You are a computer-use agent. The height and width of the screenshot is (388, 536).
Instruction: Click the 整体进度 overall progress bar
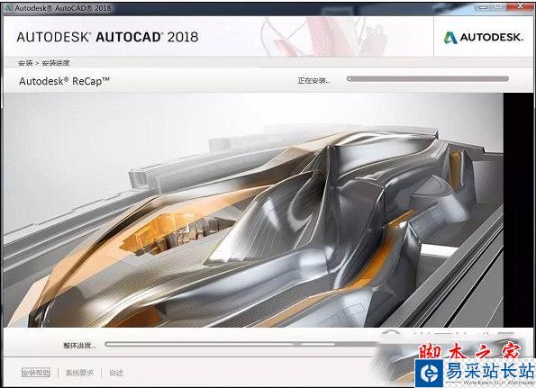point(240,344)
